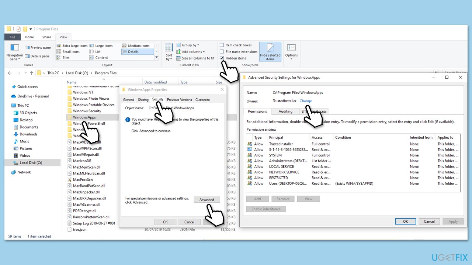Switch to the Auditing tab
472x265 pixels.
pos(285,111)
